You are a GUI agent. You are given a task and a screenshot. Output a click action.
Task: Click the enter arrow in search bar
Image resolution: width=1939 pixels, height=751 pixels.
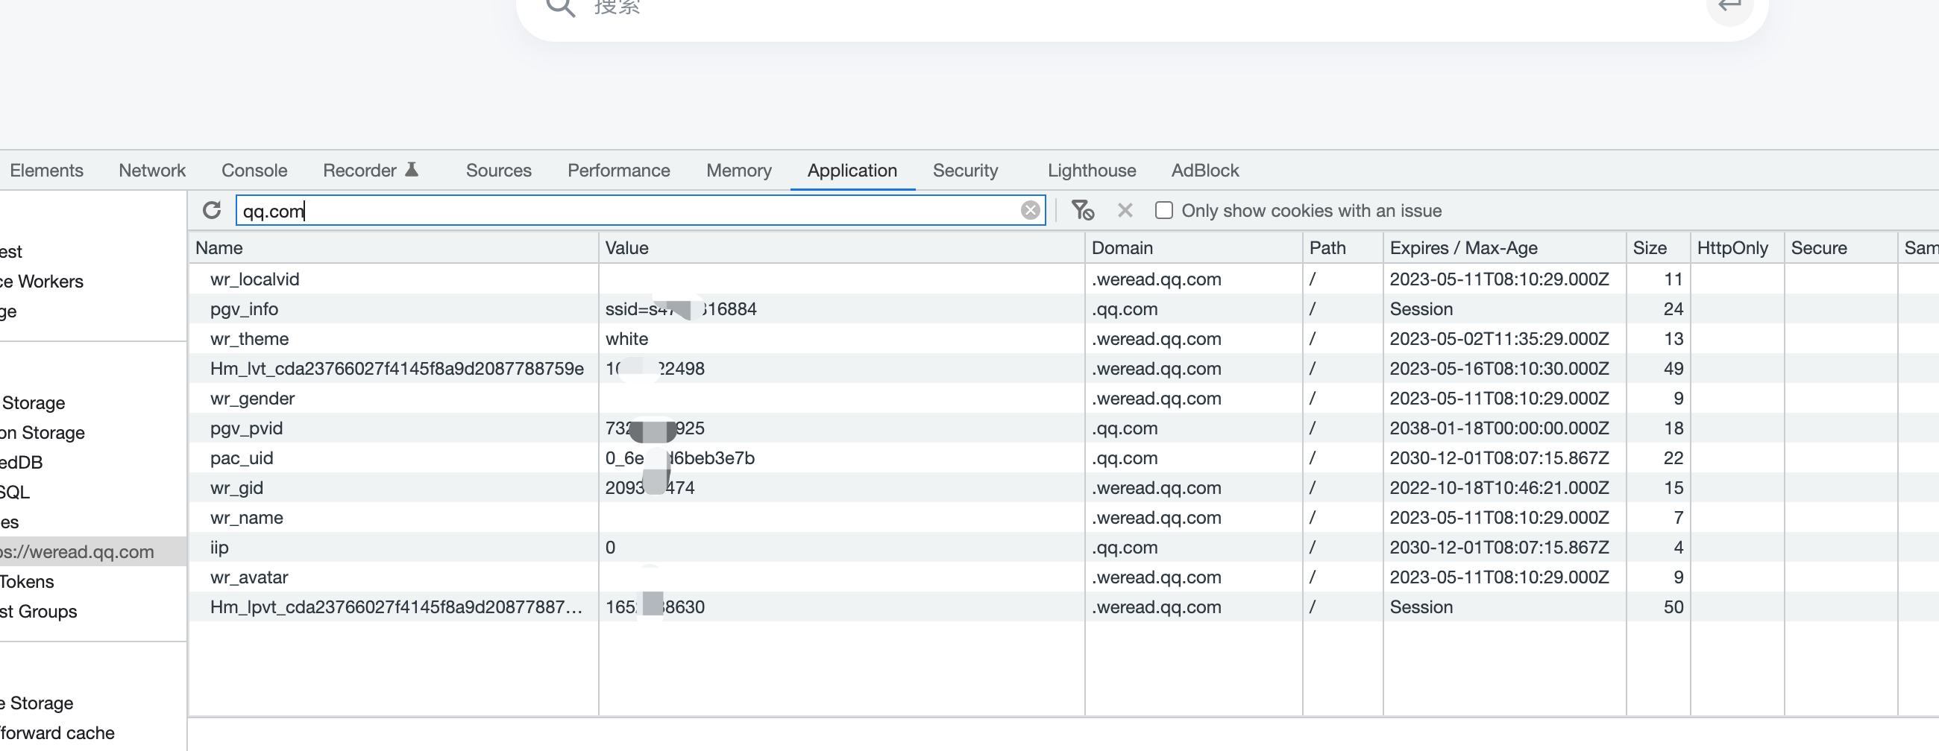pyautogui.click(x=1729, y=7)
